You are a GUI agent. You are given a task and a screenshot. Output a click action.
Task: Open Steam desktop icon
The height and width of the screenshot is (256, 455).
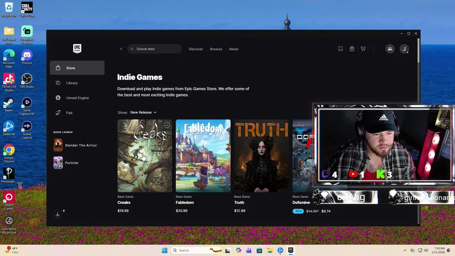(x=9, y=105)
